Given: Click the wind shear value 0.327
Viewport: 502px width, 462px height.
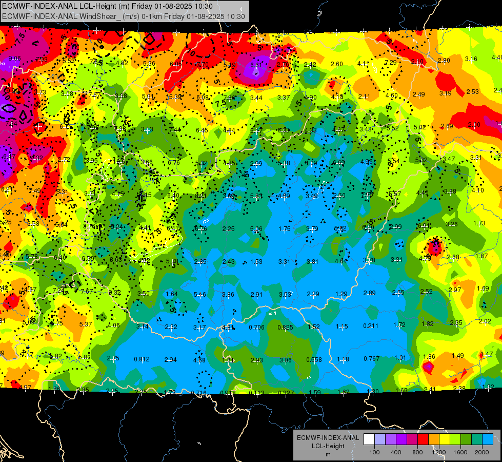Looking at the screenshot, I should click(x=286, y=393).
